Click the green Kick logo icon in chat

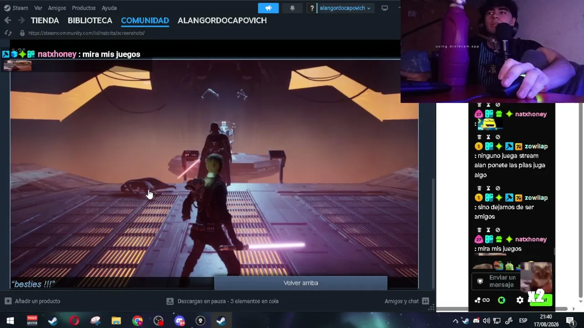tap(501, 300)
